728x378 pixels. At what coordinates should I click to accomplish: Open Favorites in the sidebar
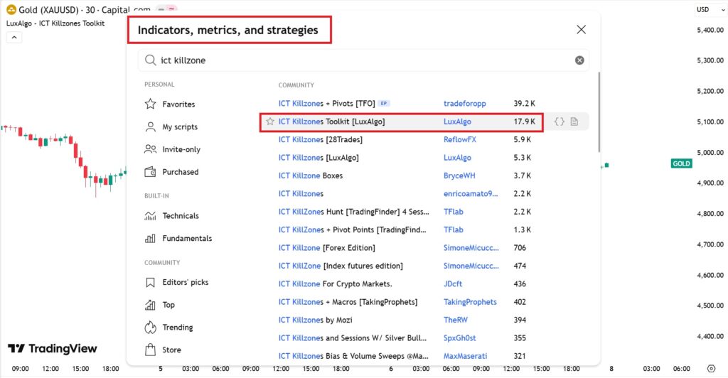(178, 104)
